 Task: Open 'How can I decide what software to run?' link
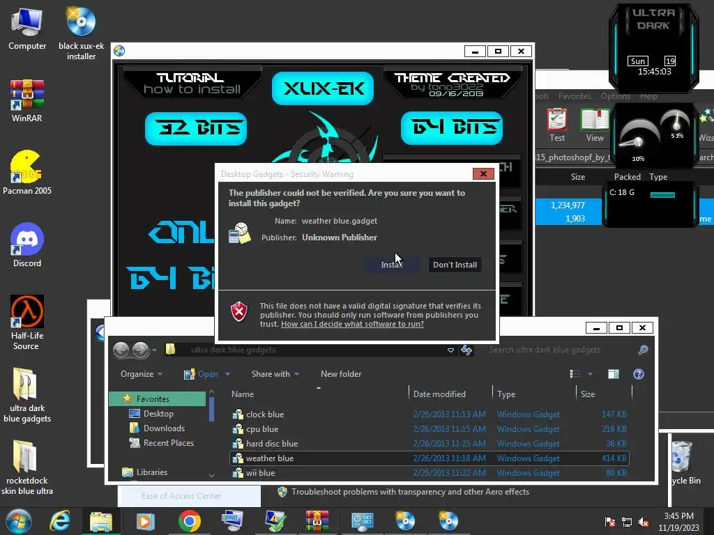pos(352,324)
